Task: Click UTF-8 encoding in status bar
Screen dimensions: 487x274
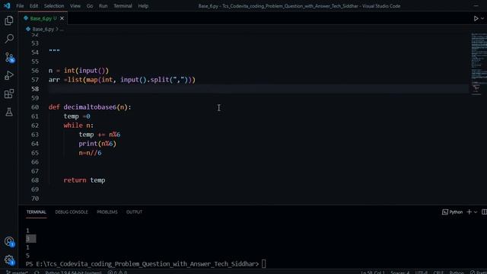Action: 422,272
